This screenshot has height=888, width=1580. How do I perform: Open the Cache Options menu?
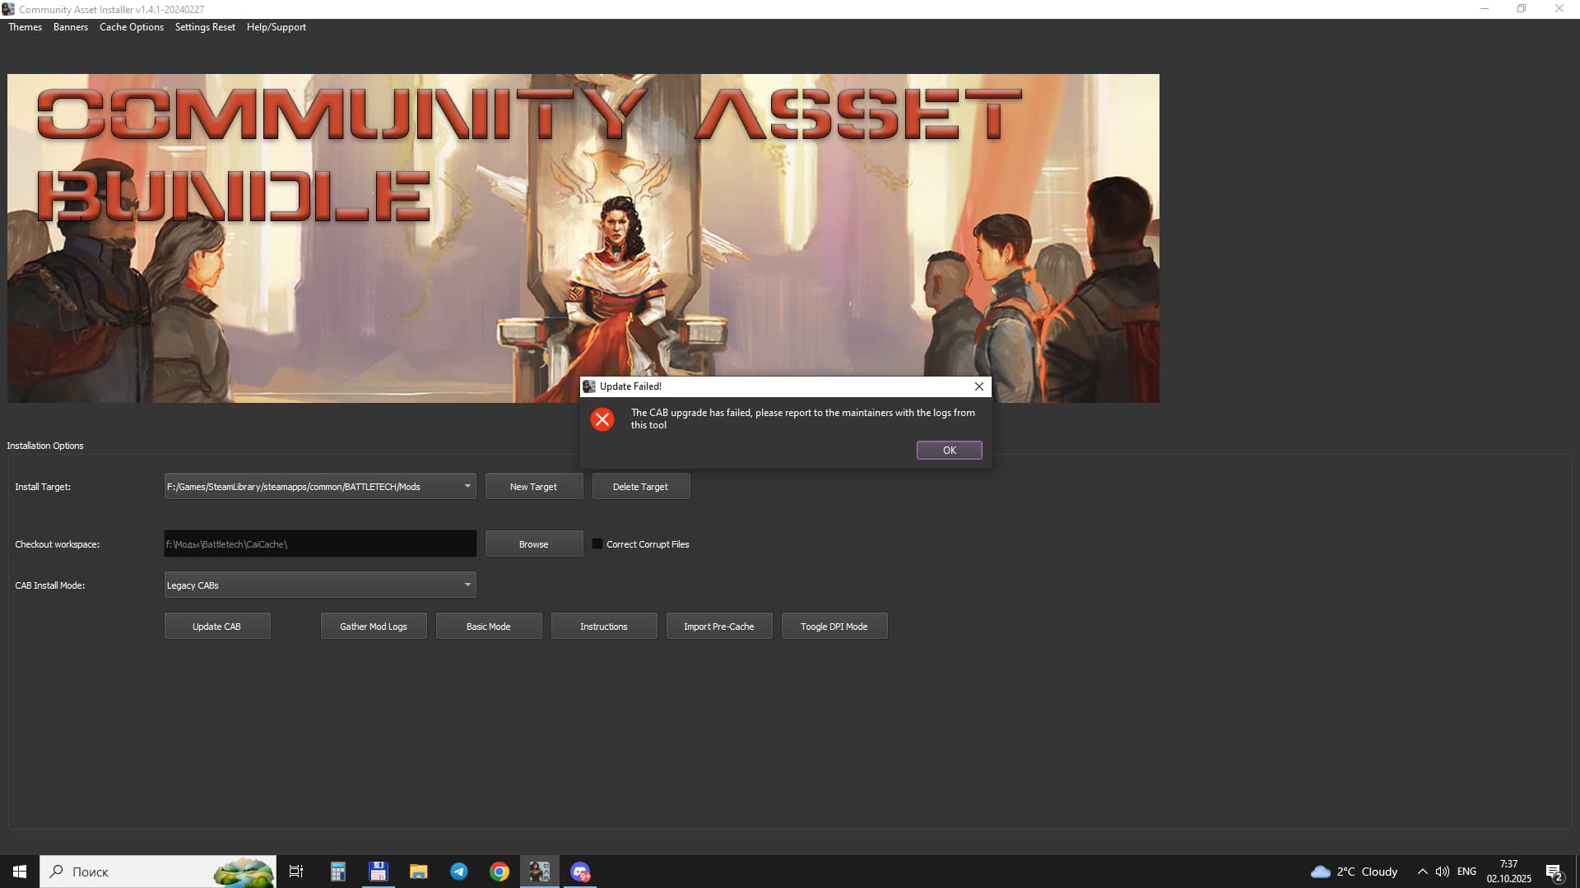pos(131,27)
